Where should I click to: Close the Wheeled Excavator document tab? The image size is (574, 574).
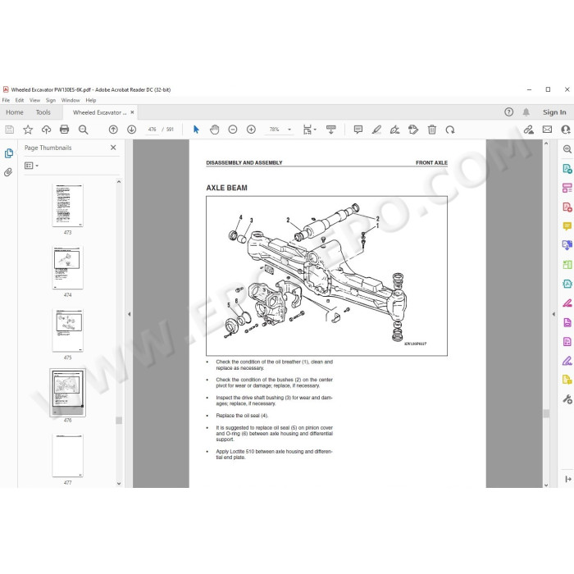132,112
